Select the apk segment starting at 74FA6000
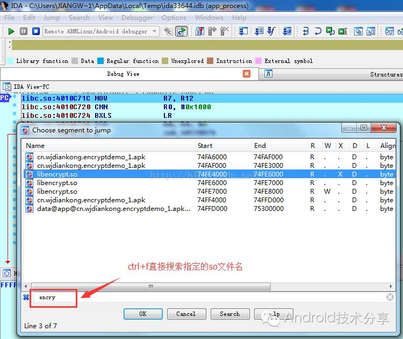 pos(210,157)
